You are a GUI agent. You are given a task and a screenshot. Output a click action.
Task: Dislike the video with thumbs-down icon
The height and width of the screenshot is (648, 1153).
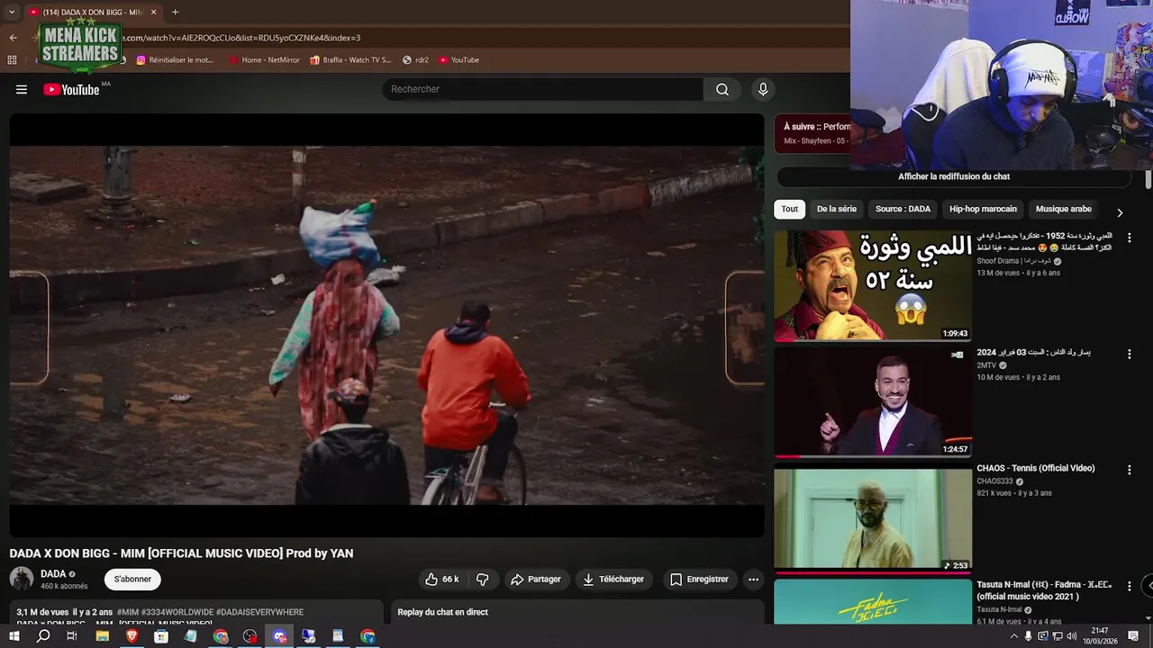pyautogui.click(x=482, y=580)
